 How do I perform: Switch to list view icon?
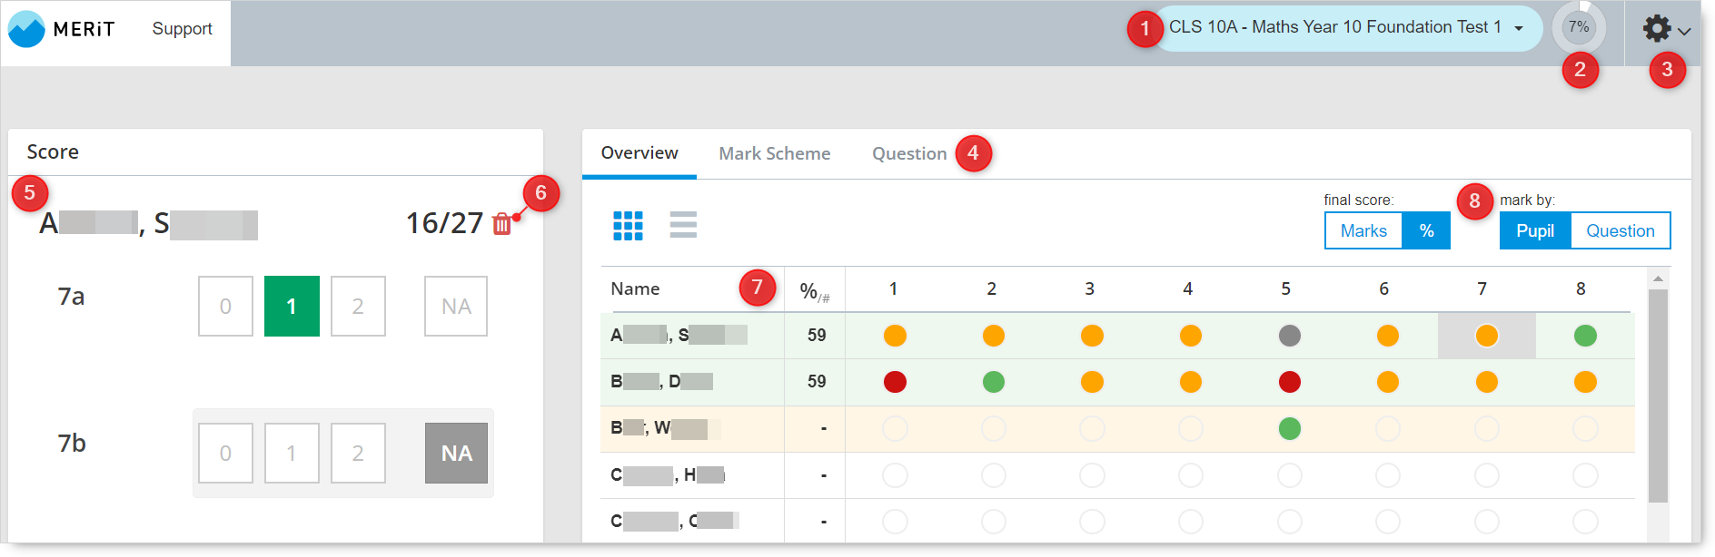(x=683, y=225)
